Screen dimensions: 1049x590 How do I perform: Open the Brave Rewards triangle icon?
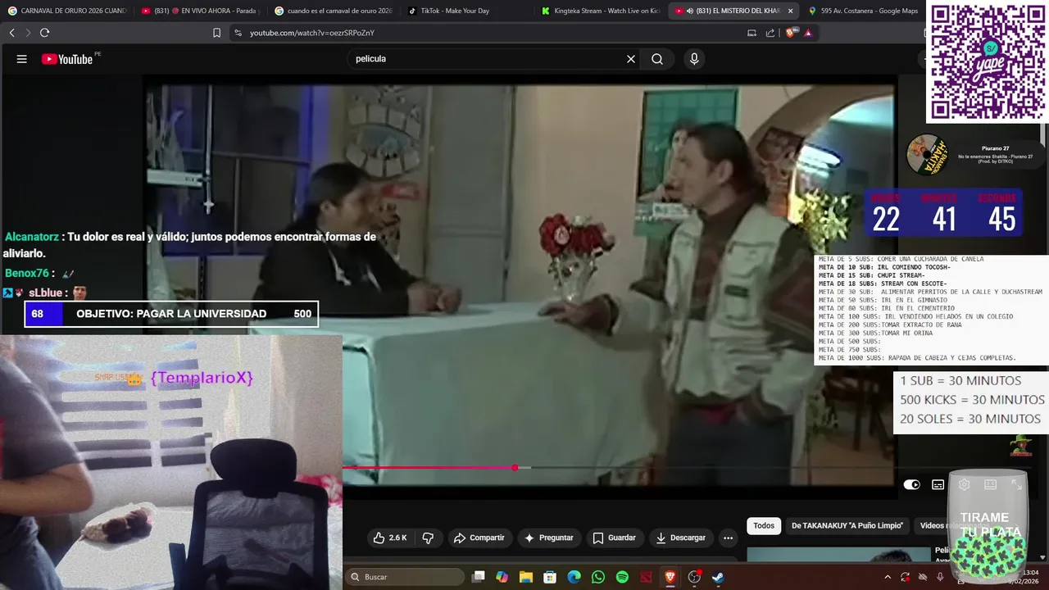808,33
